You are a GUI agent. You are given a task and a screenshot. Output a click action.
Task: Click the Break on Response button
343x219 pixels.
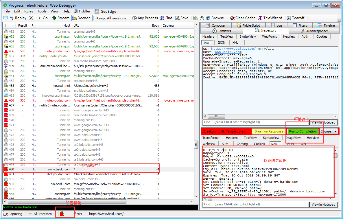(269, 131)
